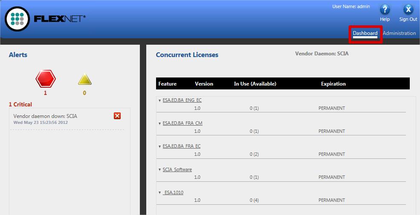
Task: Click the FlexNet logo
Action: (45, 19)
